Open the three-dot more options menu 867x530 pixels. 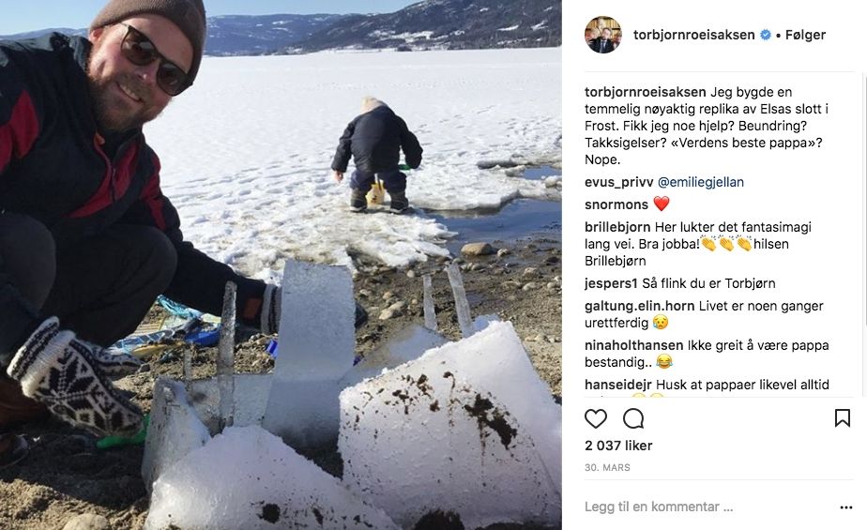pos(846,507)
